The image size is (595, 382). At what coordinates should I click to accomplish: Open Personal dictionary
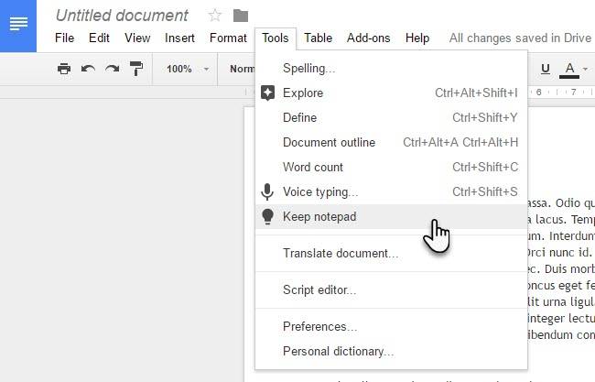391,351
